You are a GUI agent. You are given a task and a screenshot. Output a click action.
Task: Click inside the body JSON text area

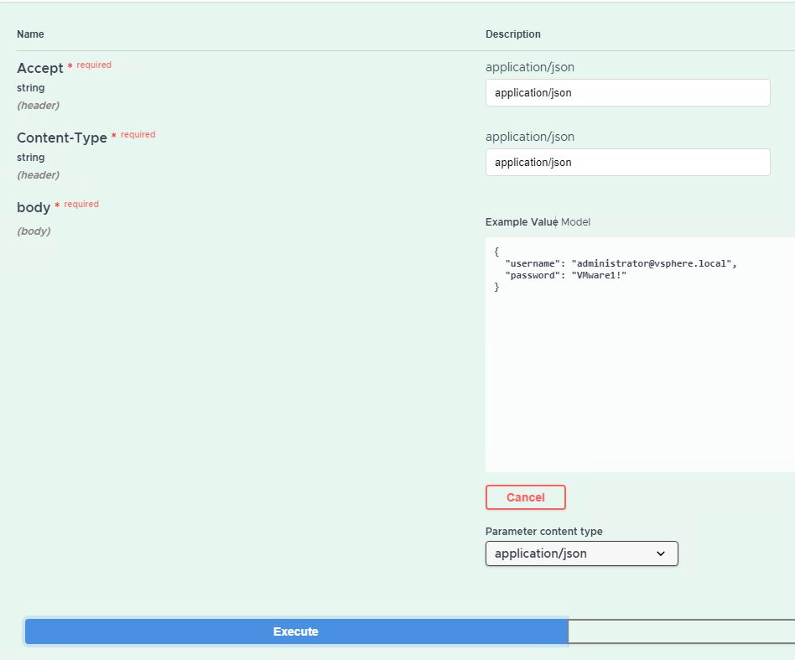[x=639, y=377]
